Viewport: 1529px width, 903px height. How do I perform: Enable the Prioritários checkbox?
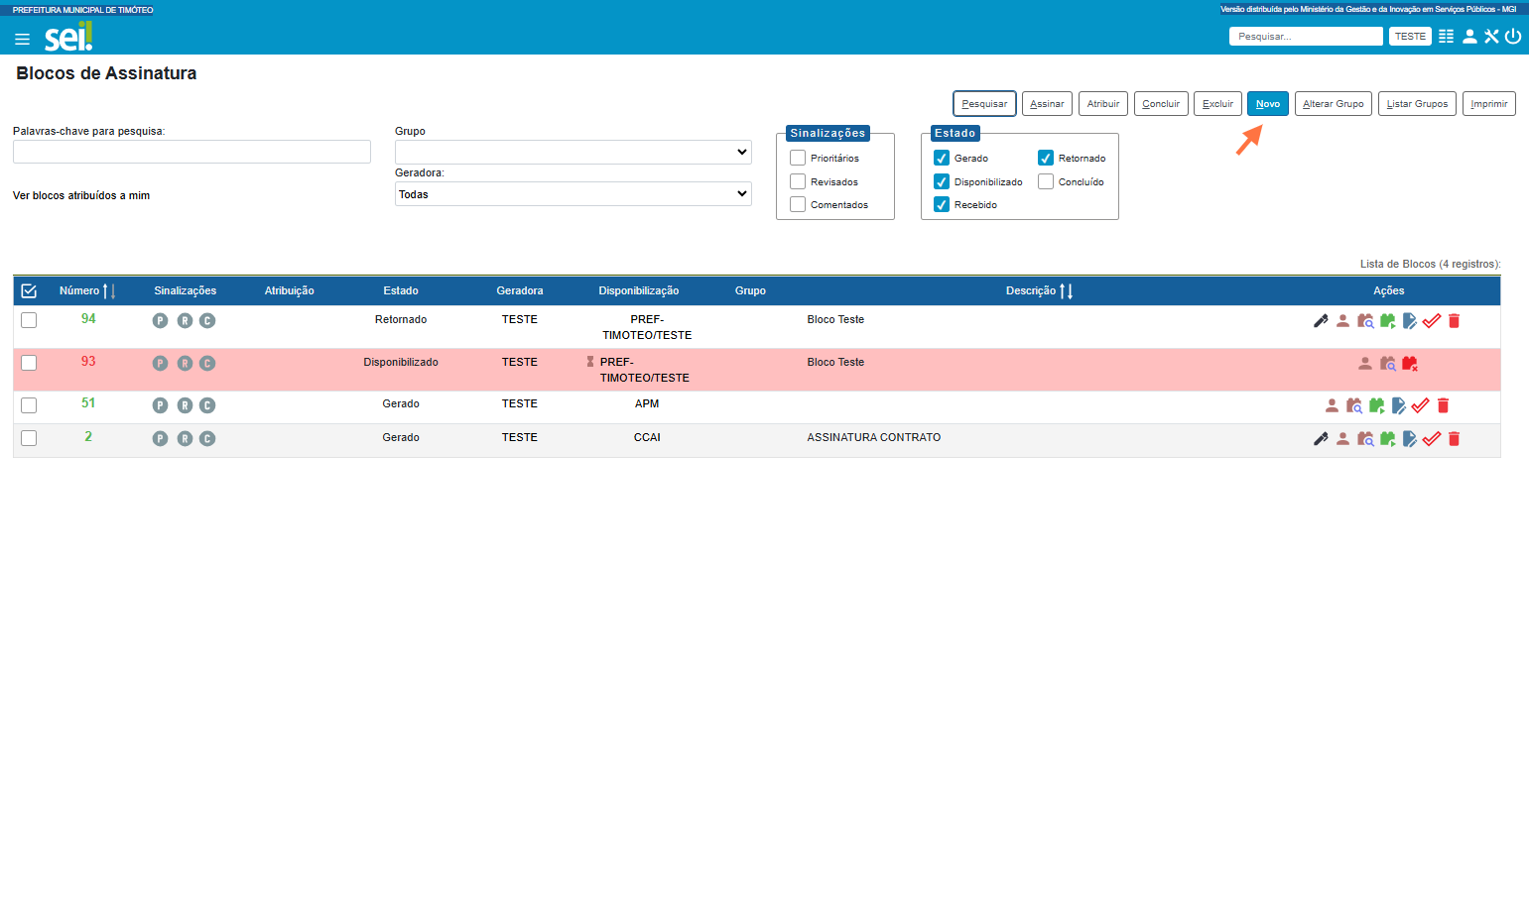(x=798, y=158)
